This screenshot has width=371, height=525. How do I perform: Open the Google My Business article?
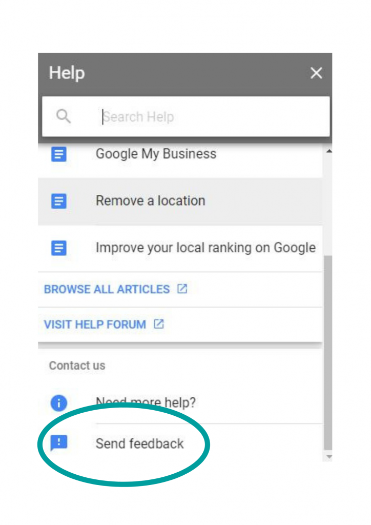(x=180, y=154)
